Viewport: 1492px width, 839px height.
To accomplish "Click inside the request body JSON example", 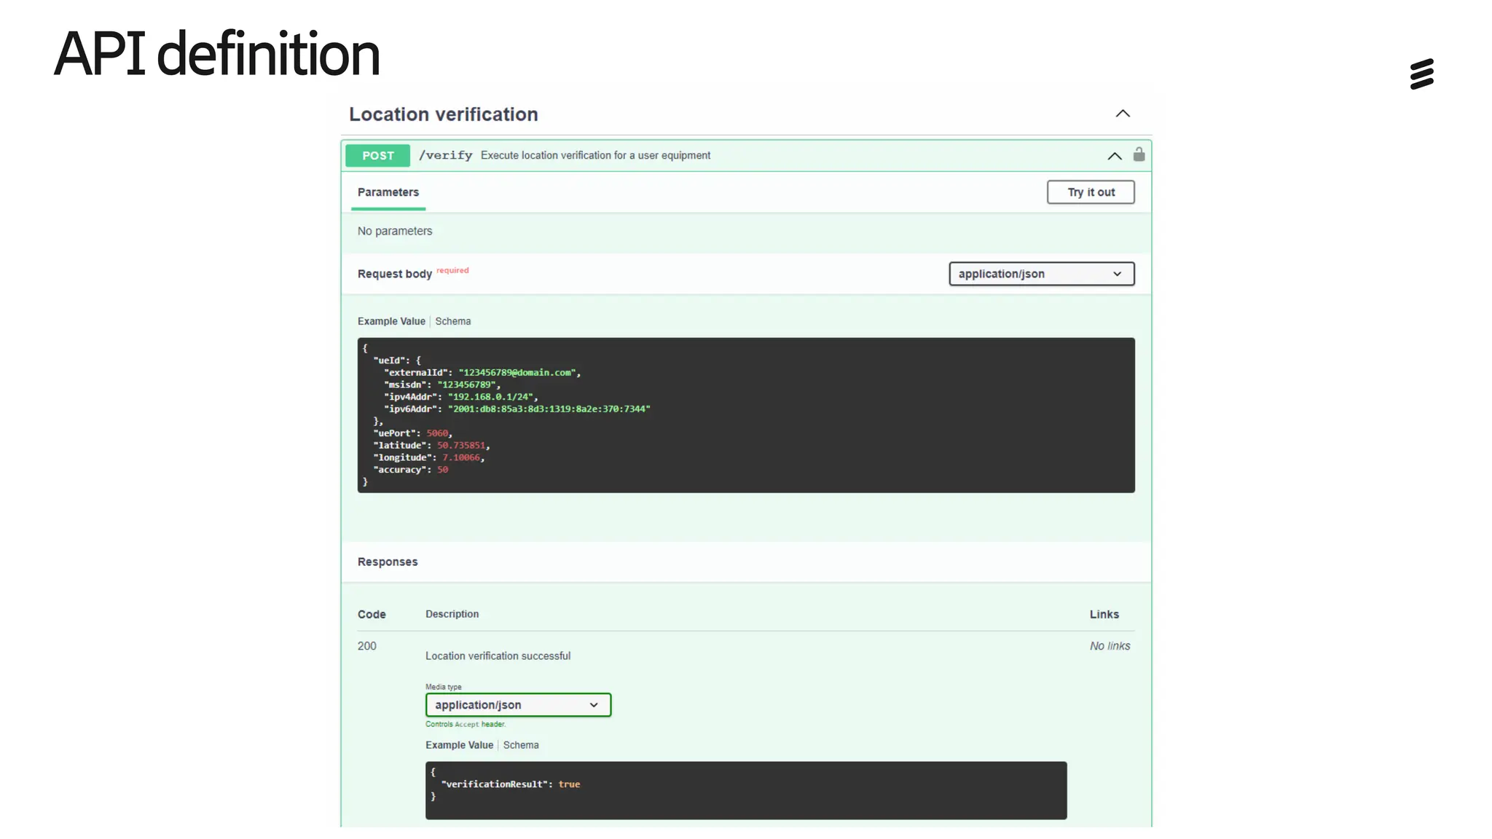I will click(x=745, y=415).
